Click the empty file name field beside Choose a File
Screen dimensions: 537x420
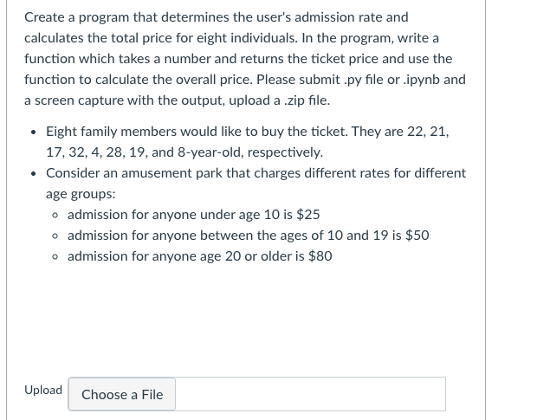[x=310, y=394]
